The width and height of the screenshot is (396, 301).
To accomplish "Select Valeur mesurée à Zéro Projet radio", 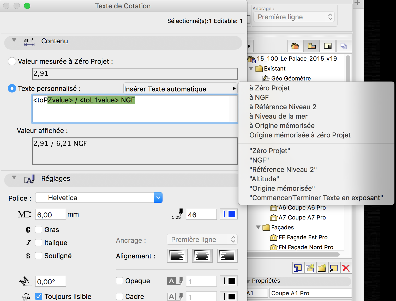I will 12,61.
